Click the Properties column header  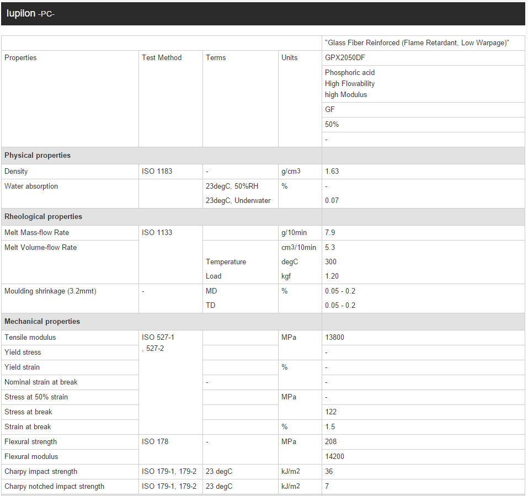click(20, 57)
